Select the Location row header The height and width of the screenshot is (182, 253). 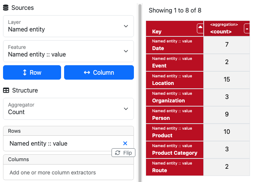(174, 80)
